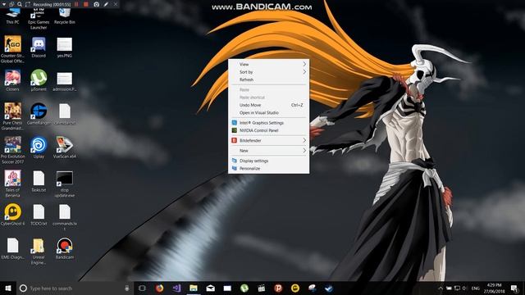Select the Pure Chess Grandmaster shortcut
Viewport: 525px width, 295px height.
[x=13, y=116]
